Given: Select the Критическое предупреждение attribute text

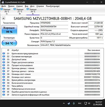Looking at the screenshot, I should pyautogui.click(x=25, y=54).
